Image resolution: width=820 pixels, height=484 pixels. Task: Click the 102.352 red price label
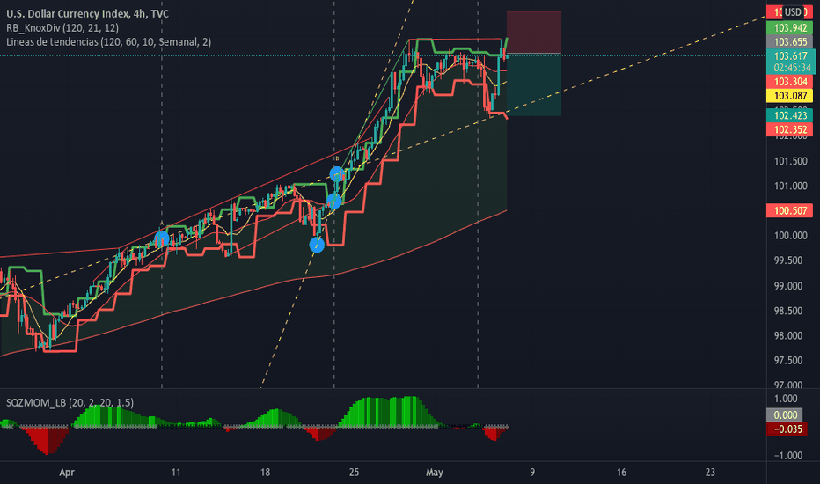[790, 129]
